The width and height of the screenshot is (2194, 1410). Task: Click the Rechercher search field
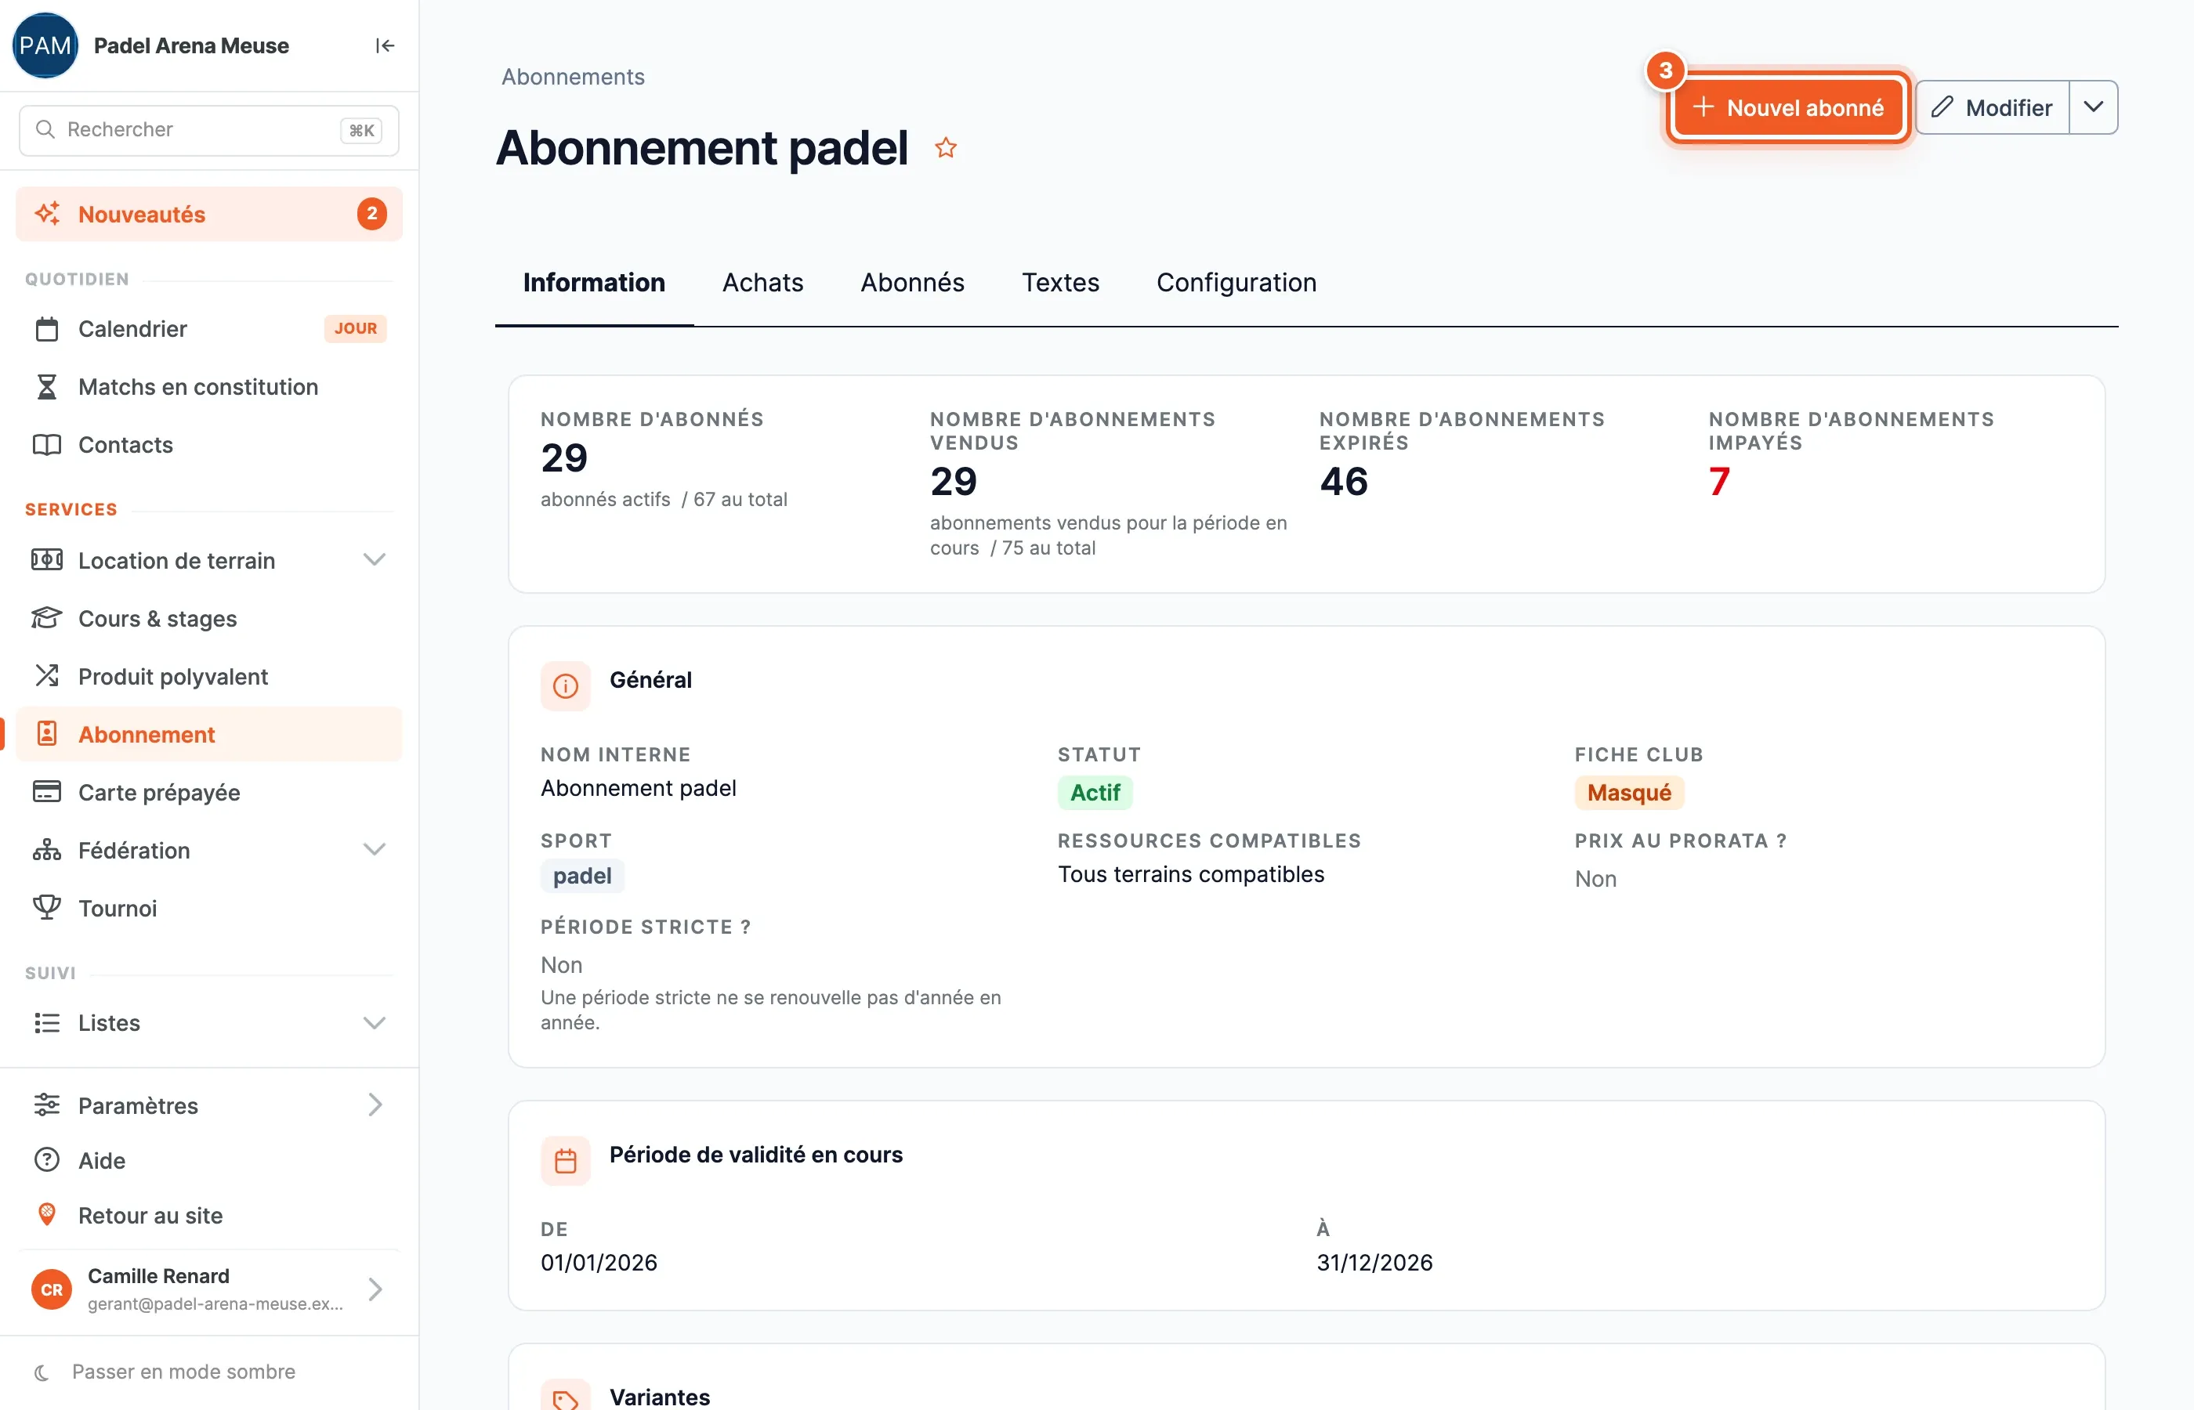(208, 130)
